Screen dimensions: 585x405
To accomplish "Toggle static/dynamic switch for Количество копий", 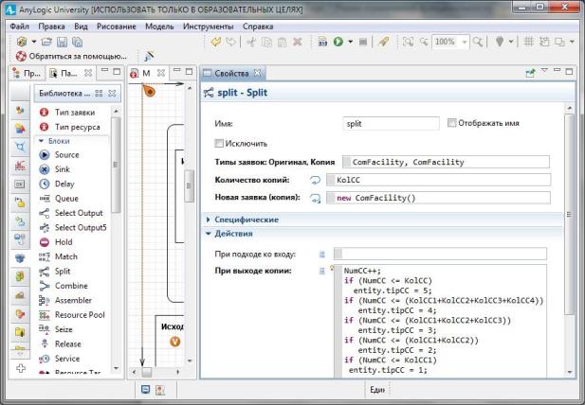I will click(316, 180).
